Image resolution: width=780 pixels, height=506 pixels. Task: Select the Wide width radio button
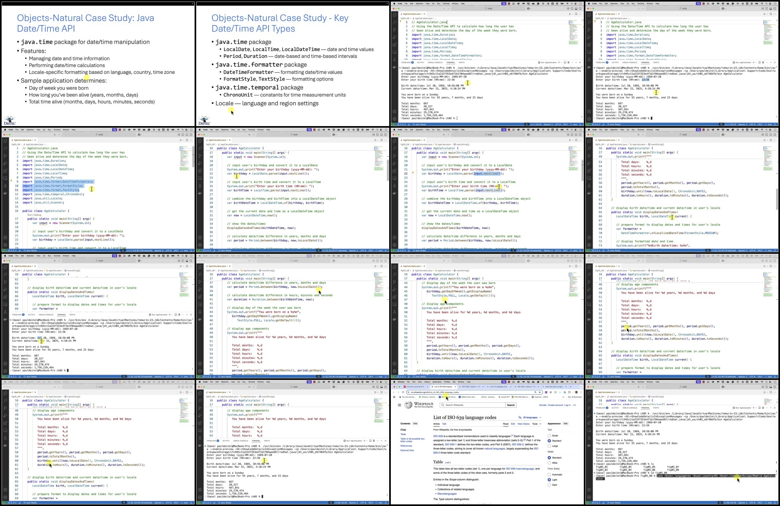click(549, 463)
